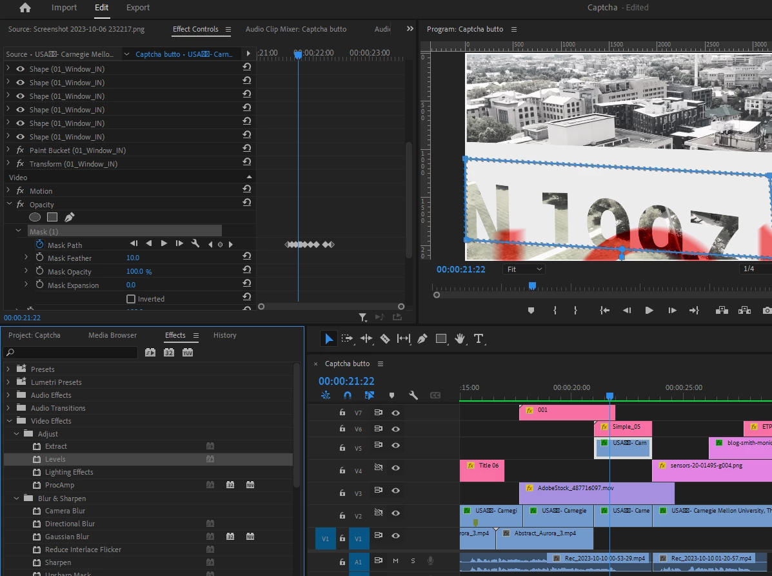Viewport: 772px width, 576px height.
Task: Open the 1/4 playback resolution dropdown
Action: [x=755, y=269]
